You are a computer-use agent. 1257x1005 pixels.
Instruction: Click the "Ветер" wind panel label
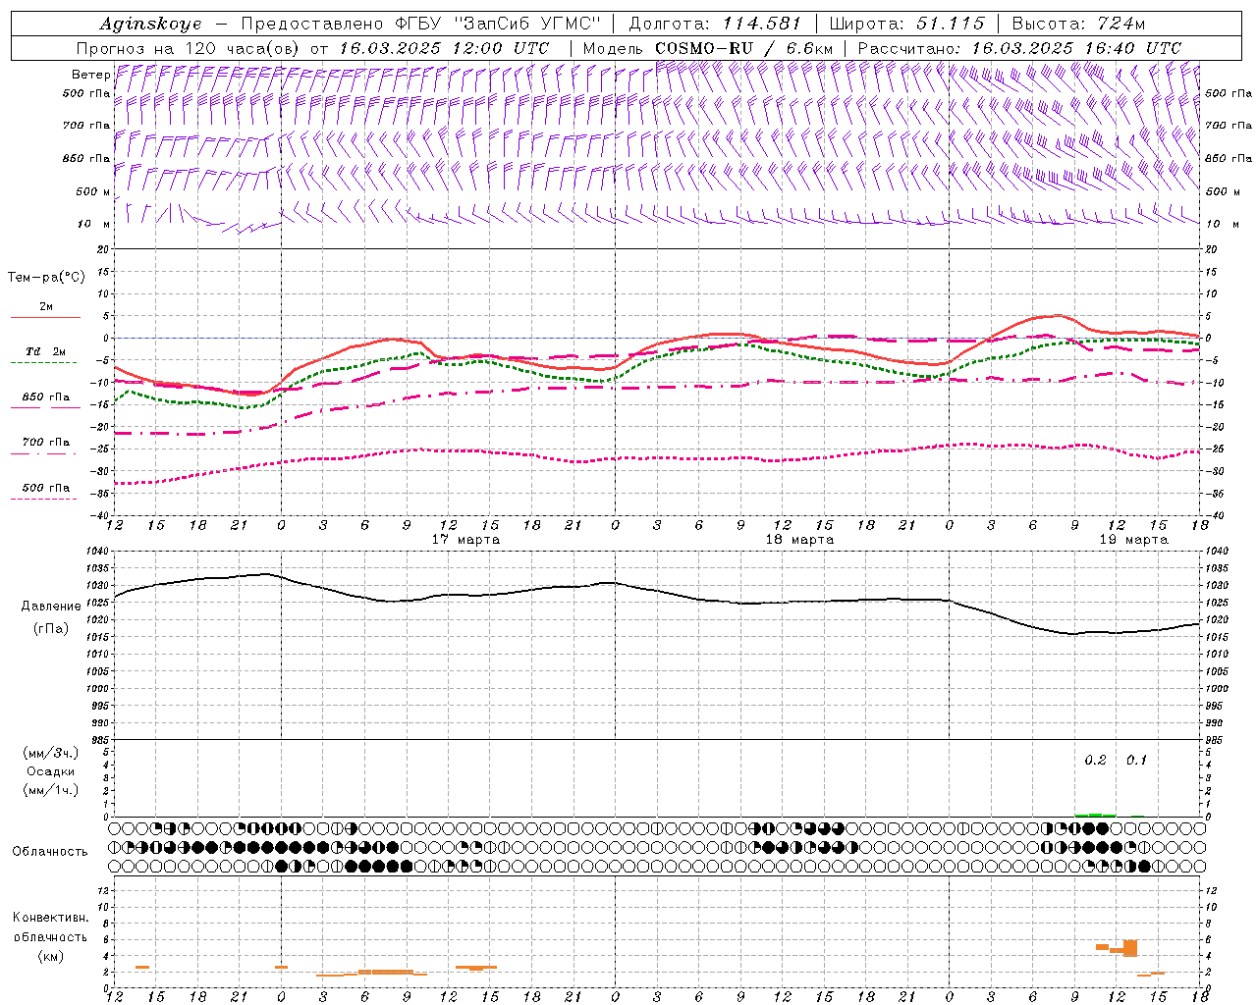90,75
